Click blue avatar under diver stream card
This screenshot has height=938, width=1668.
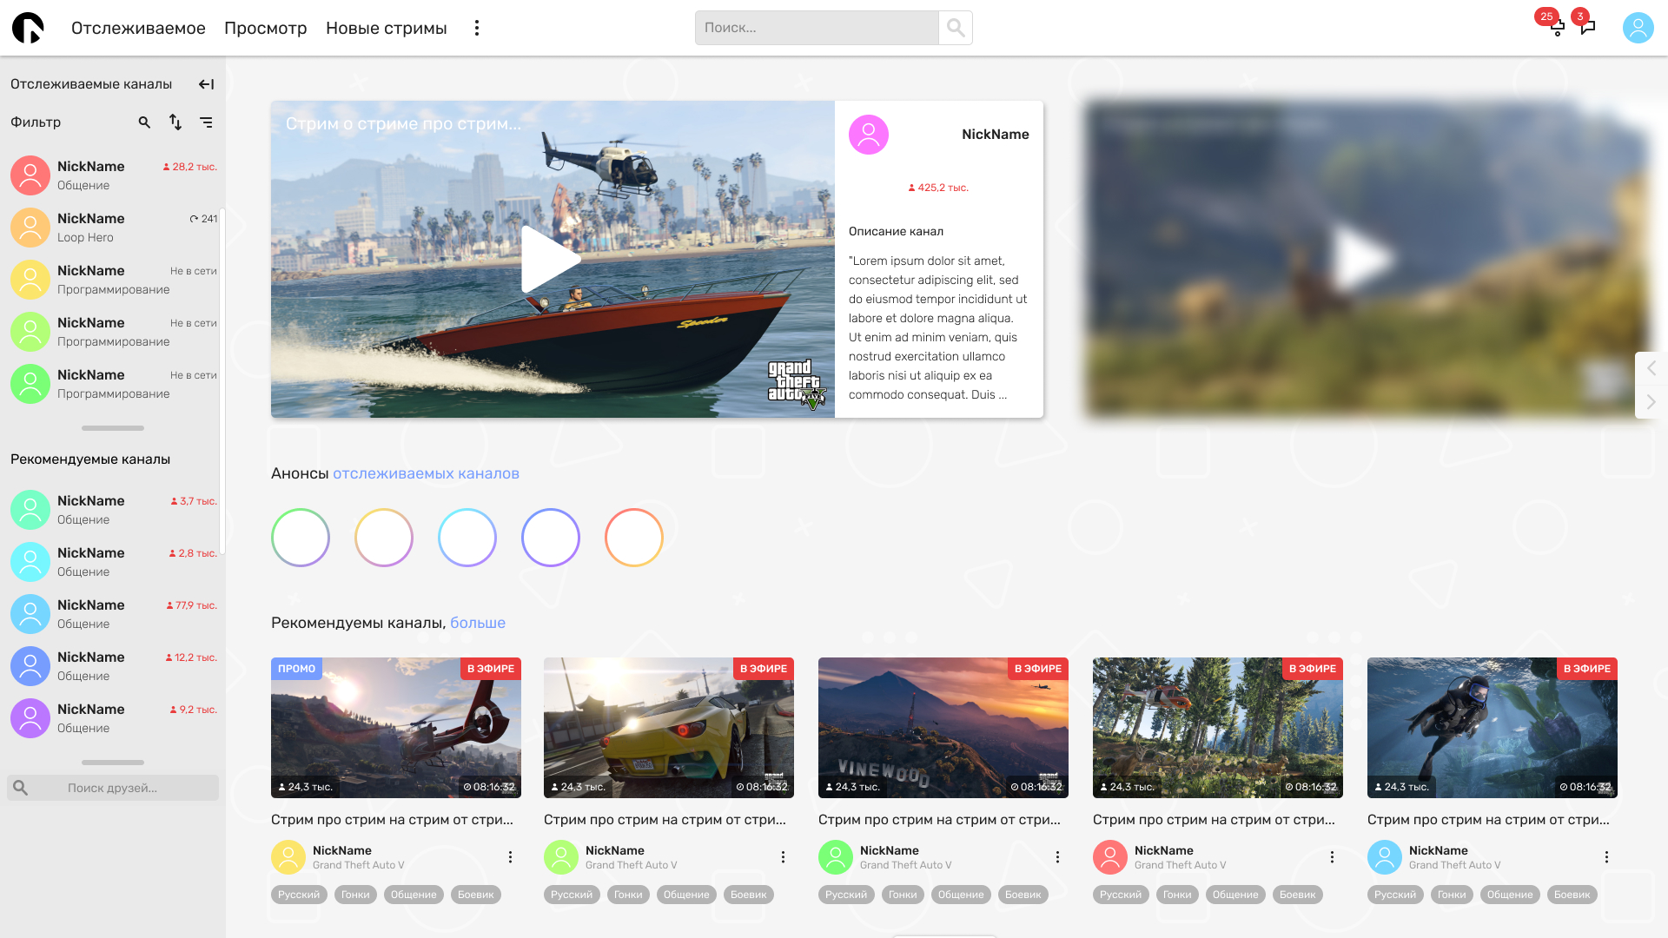click(1385, 857)
